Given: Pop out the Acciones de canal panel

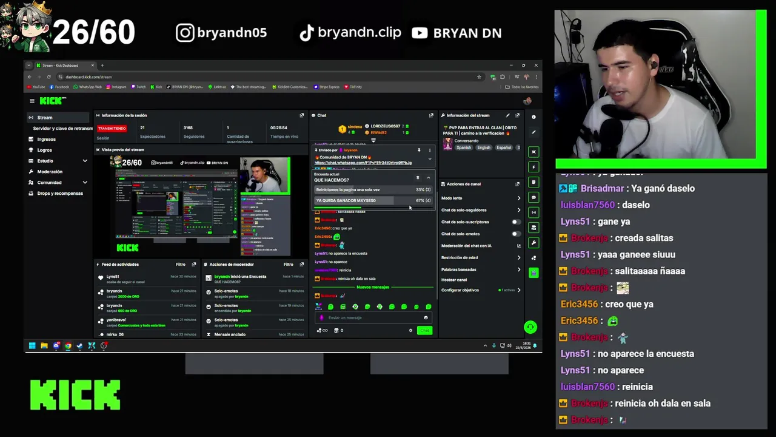Looking at the screenshot, I should point(517,184).
